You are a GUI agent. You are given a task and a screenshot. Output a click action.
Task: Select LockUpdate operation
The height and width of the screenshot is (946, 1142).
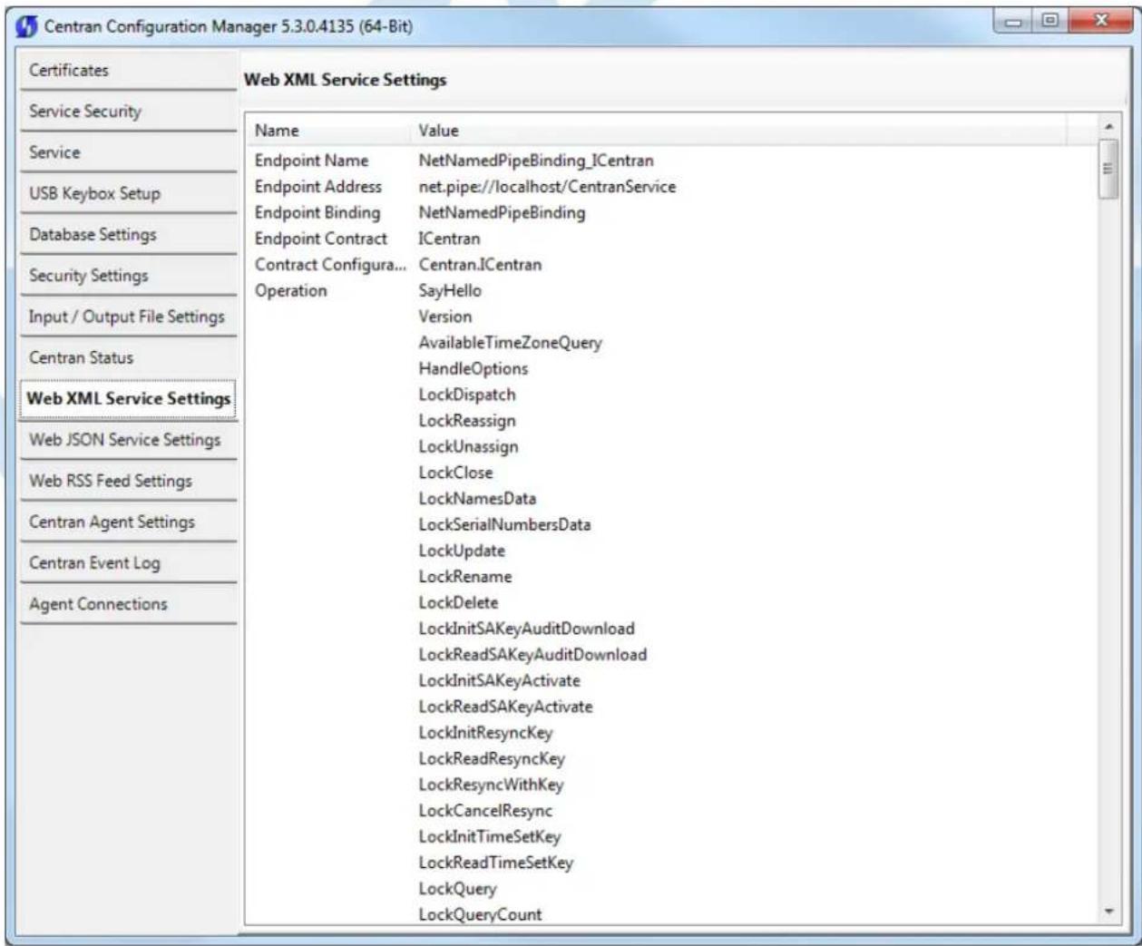[x=462, y=551]
